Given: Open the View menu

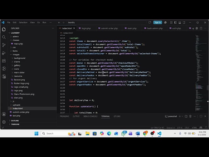Looking at the screenshot, I should [x=32, y=23].
